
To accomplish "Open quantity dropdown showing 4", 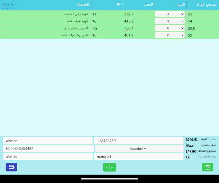I will (170, 28).
